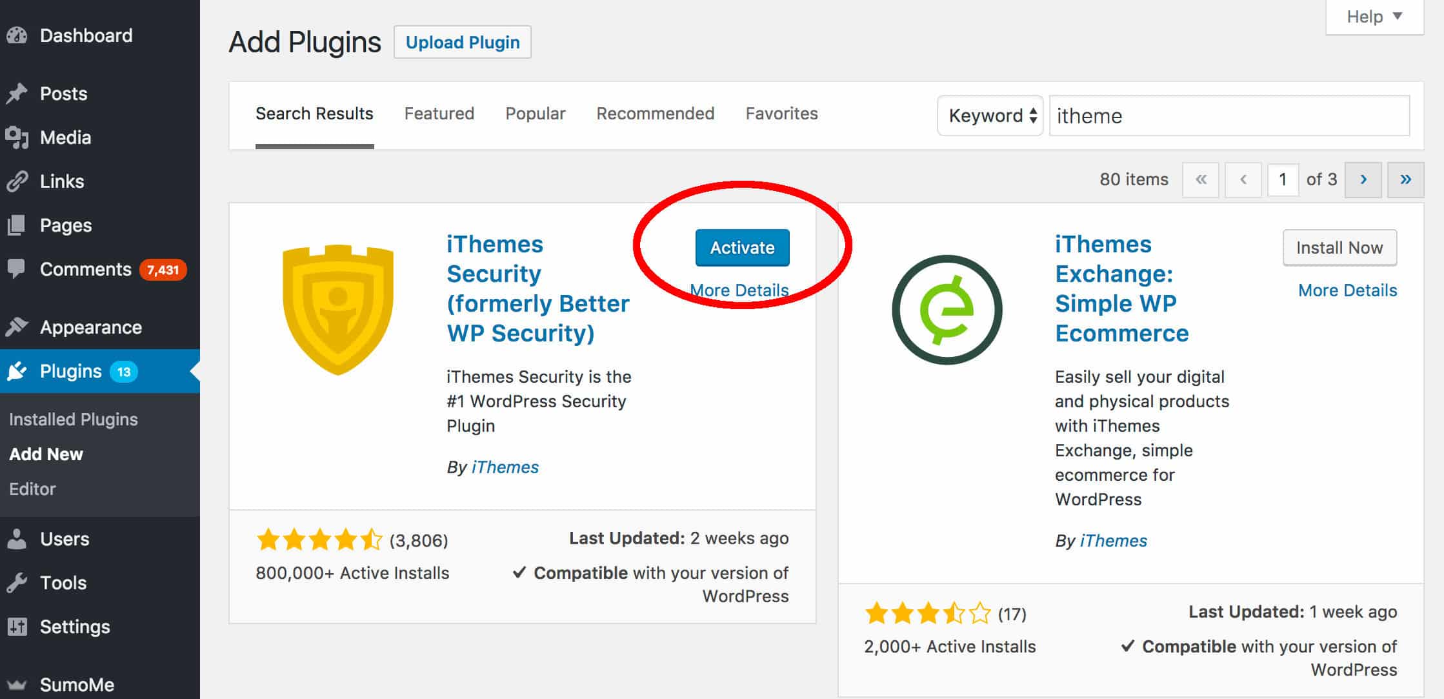Activate the iThemes Security plugin

(x=742, y=248)
